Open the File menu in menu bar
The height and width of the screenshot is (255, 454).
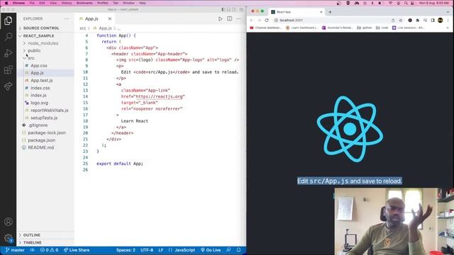pos(32,3)
